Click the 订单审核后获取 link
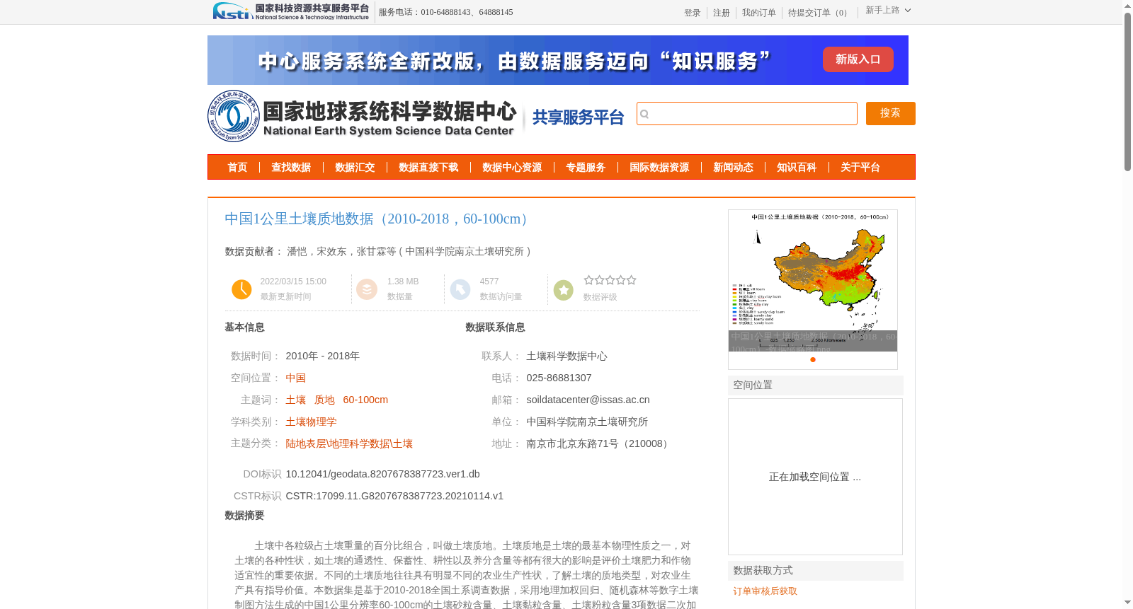This screenshot has height=609, width=1133. [765, 591]
